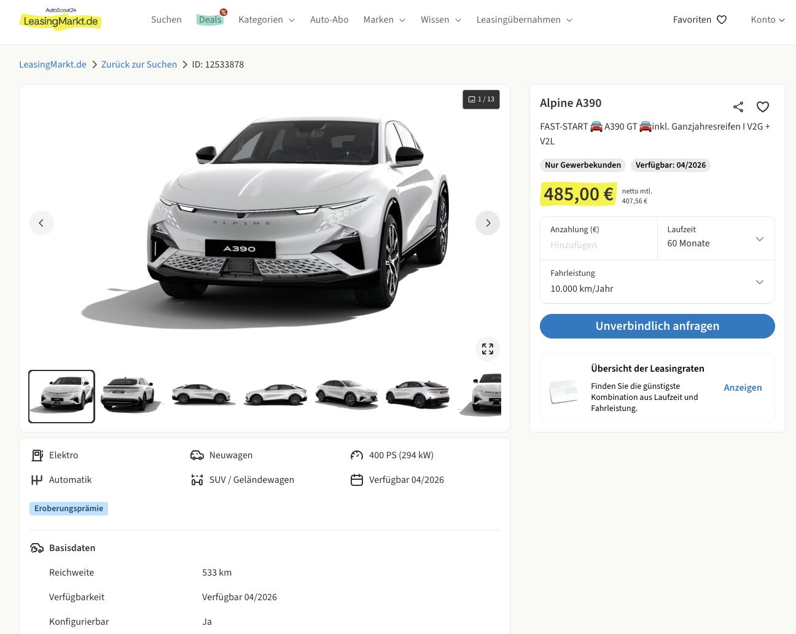Click the share icon next to Alpine A390

point(738,107)
